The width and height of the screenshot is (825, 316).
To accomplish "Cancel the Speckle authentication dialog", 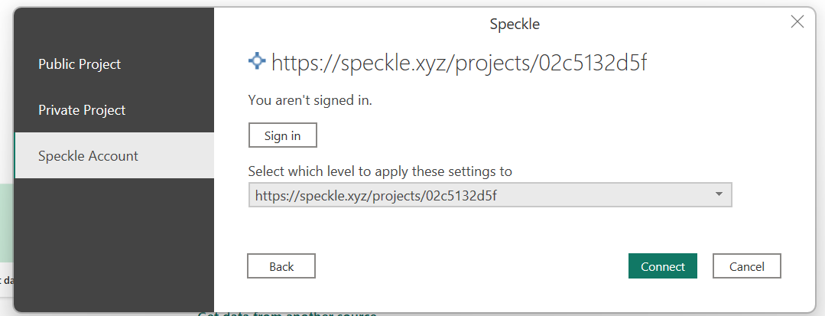I will tap(746, 266).
